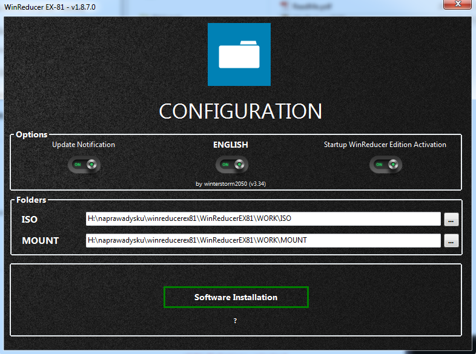Click the ENGLISH language label

coord(231,145)
